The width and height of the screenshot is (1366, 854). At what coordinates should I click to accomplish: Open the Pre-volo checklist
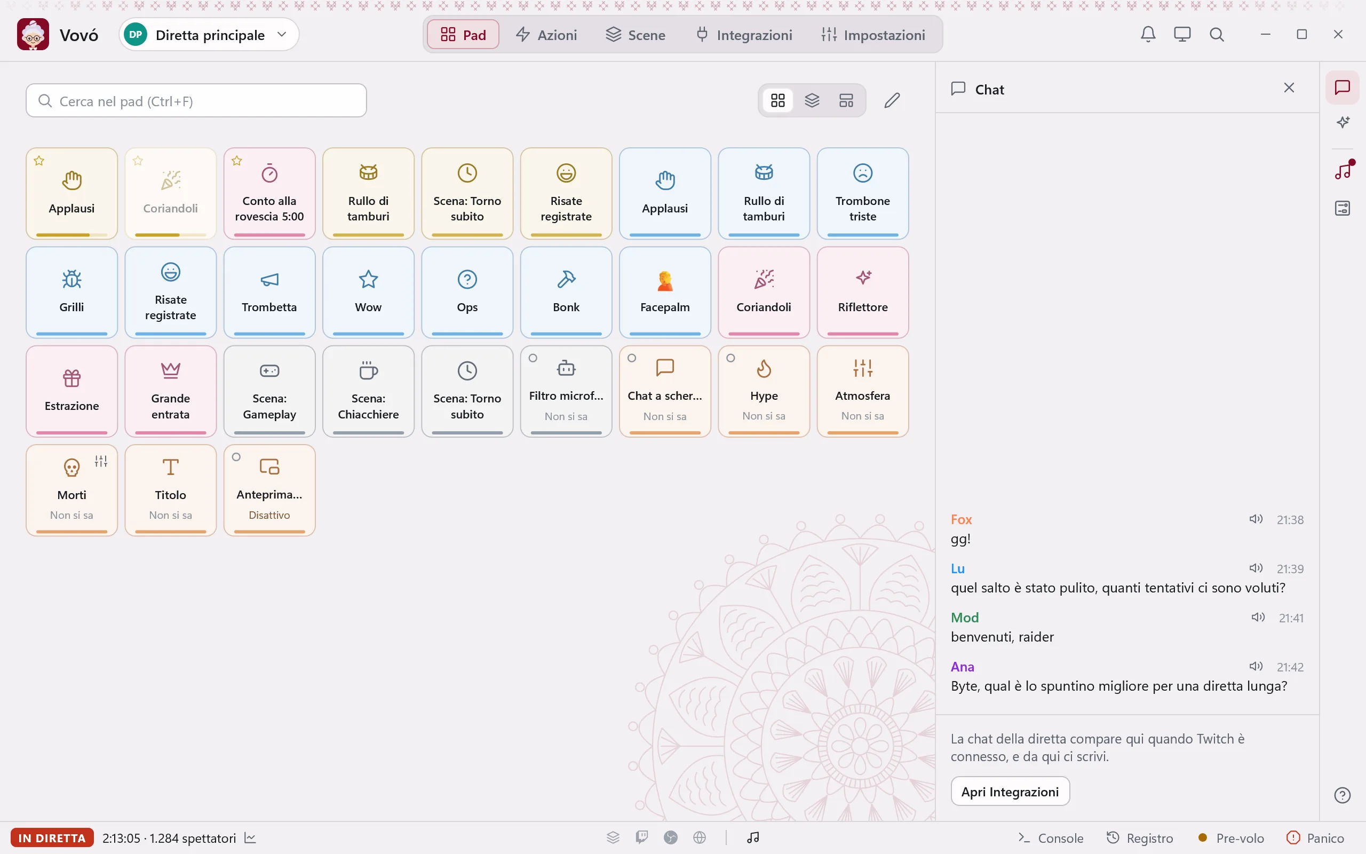click(1230, 837)
